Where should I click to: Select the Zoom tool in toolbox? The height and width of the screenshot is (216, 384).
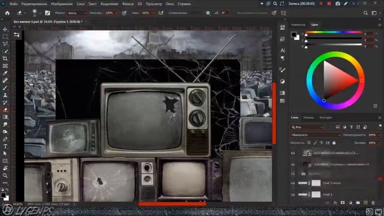[5, 175]
